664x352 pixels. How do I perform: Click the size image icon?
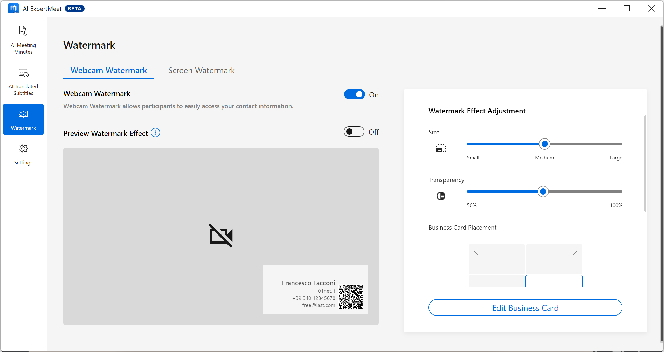[x=441, y=148]
